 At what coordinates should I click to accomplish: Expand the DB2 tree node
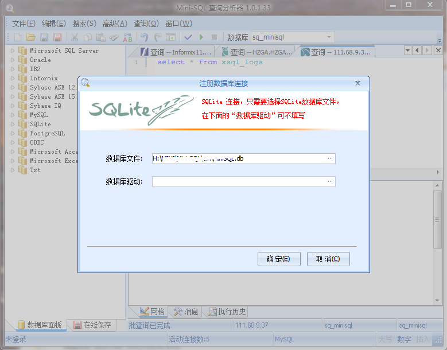tap(13, 69)
